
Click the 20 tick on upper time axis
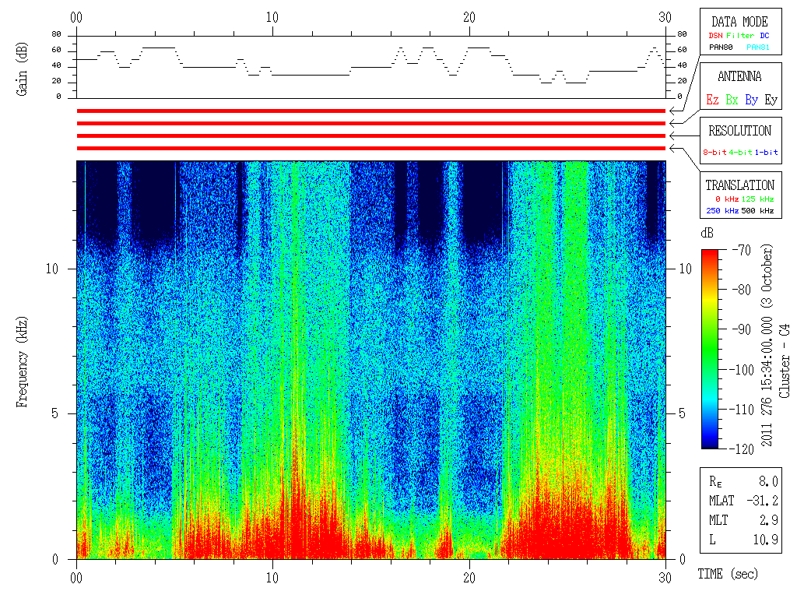[x=469, y=18]
